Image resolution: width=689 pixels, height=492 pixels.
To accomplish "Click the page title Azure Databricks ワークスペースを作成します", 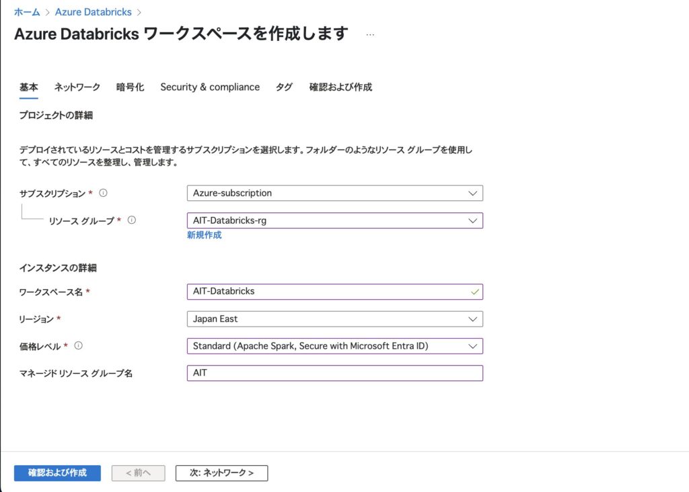I will click(182, 34).
